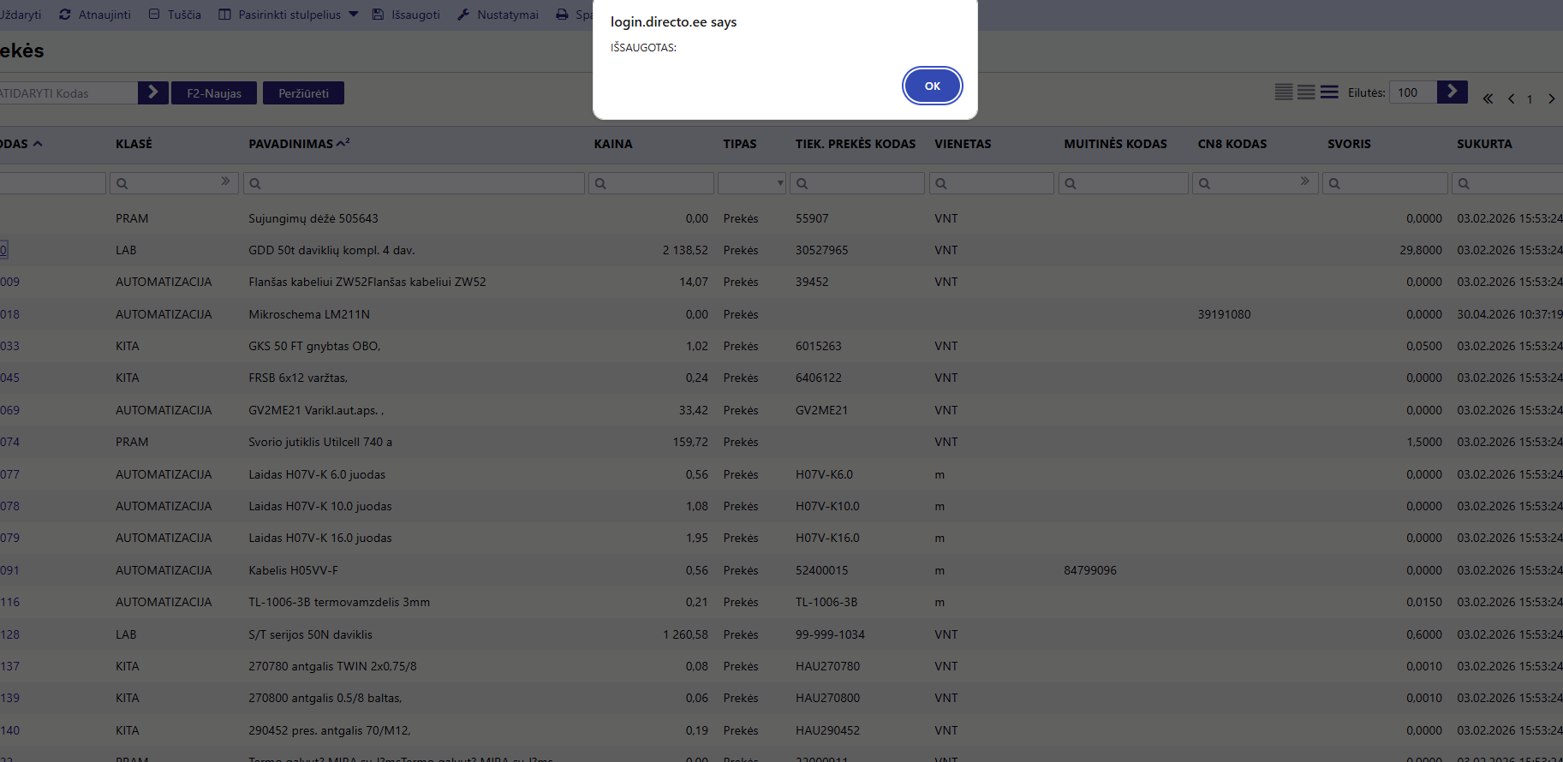
Task: Click Išsaugoti save icon
Action: click(x=378, y=15)
